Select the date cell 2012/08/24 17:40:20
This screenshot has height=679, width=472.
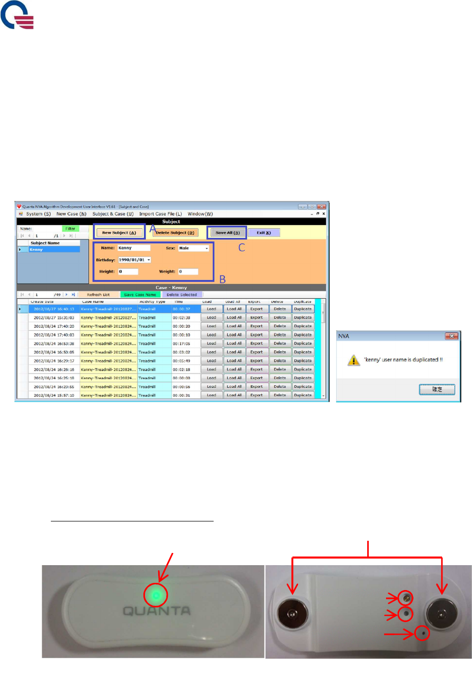(x=54, y=326)
